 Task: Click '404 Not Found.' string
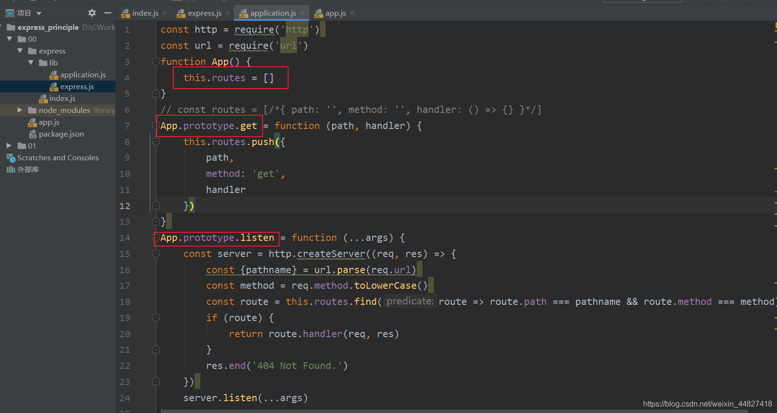point(297,366)
